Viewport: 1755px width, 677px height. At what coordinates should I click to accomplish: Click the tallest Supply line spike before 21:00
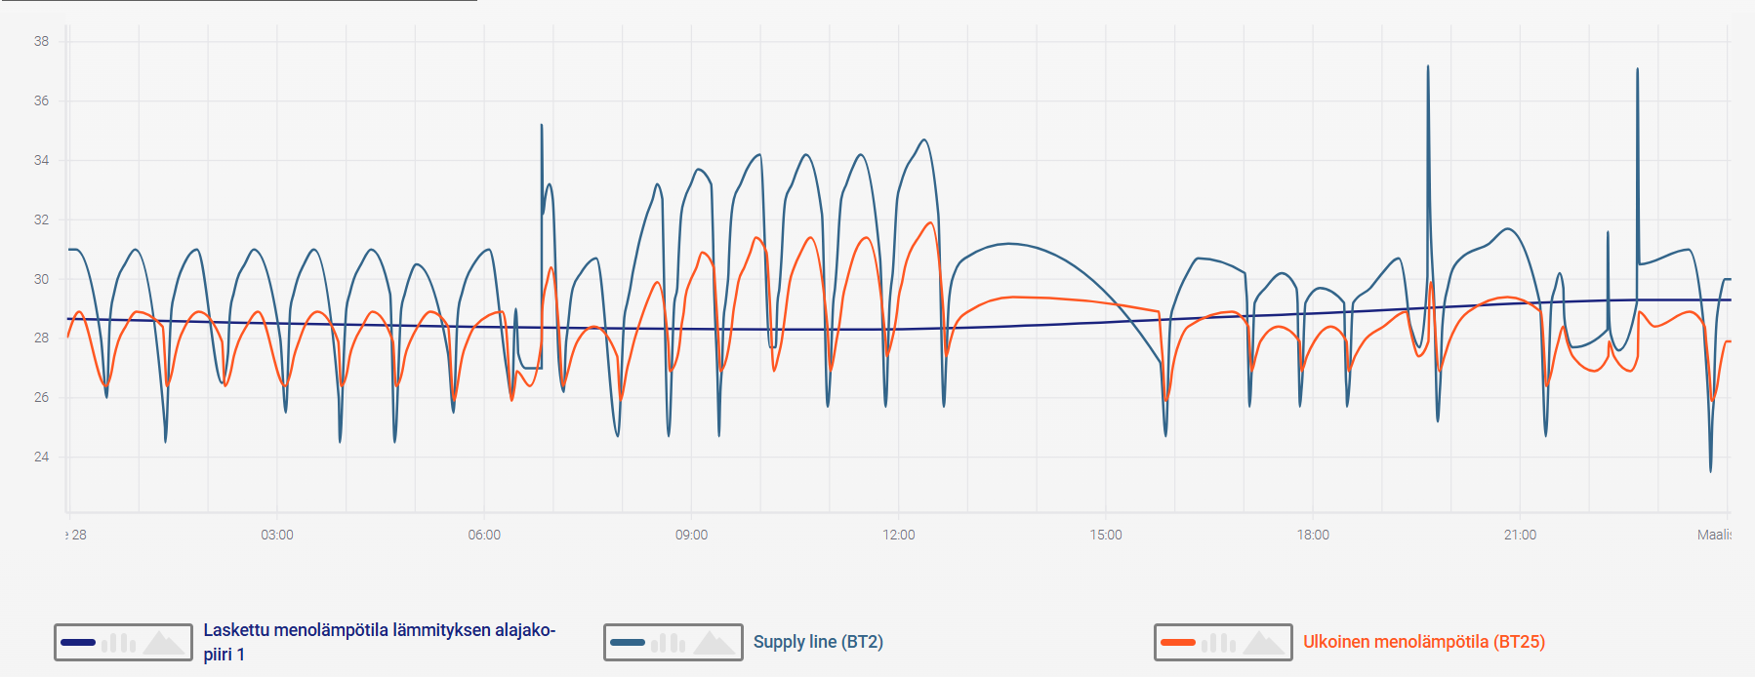(1428, 68)
